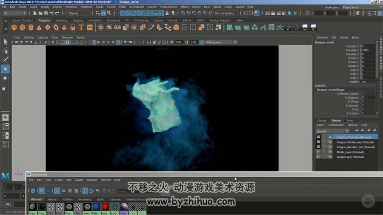Screen dimensions: 383x215
Task: Toggle the recycle icon on Dragon_Render1_rim layer
Action: 324,147
